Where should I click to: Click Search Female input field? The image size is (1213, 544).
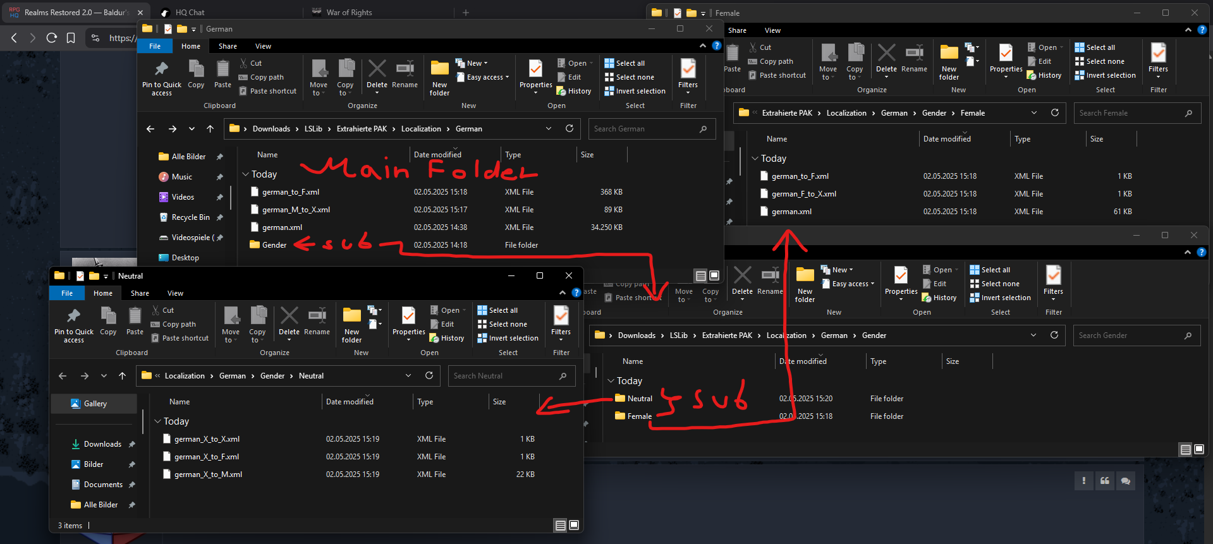(1137, 113)
